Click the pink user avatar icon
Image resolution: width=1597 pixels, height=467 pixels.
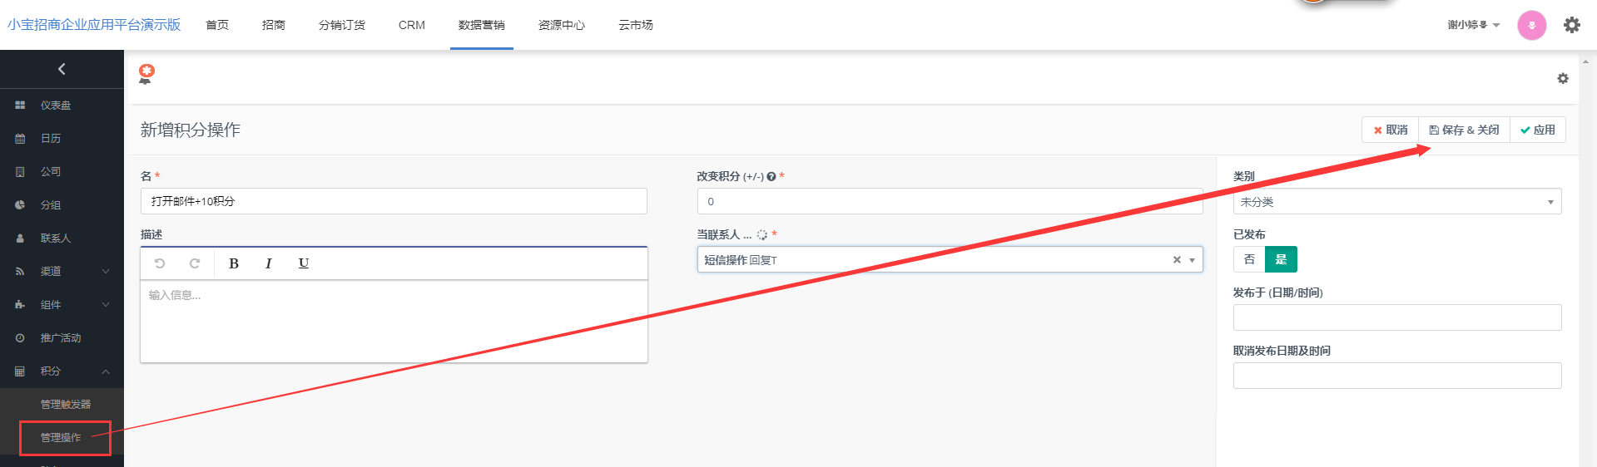pos(1531,25)
